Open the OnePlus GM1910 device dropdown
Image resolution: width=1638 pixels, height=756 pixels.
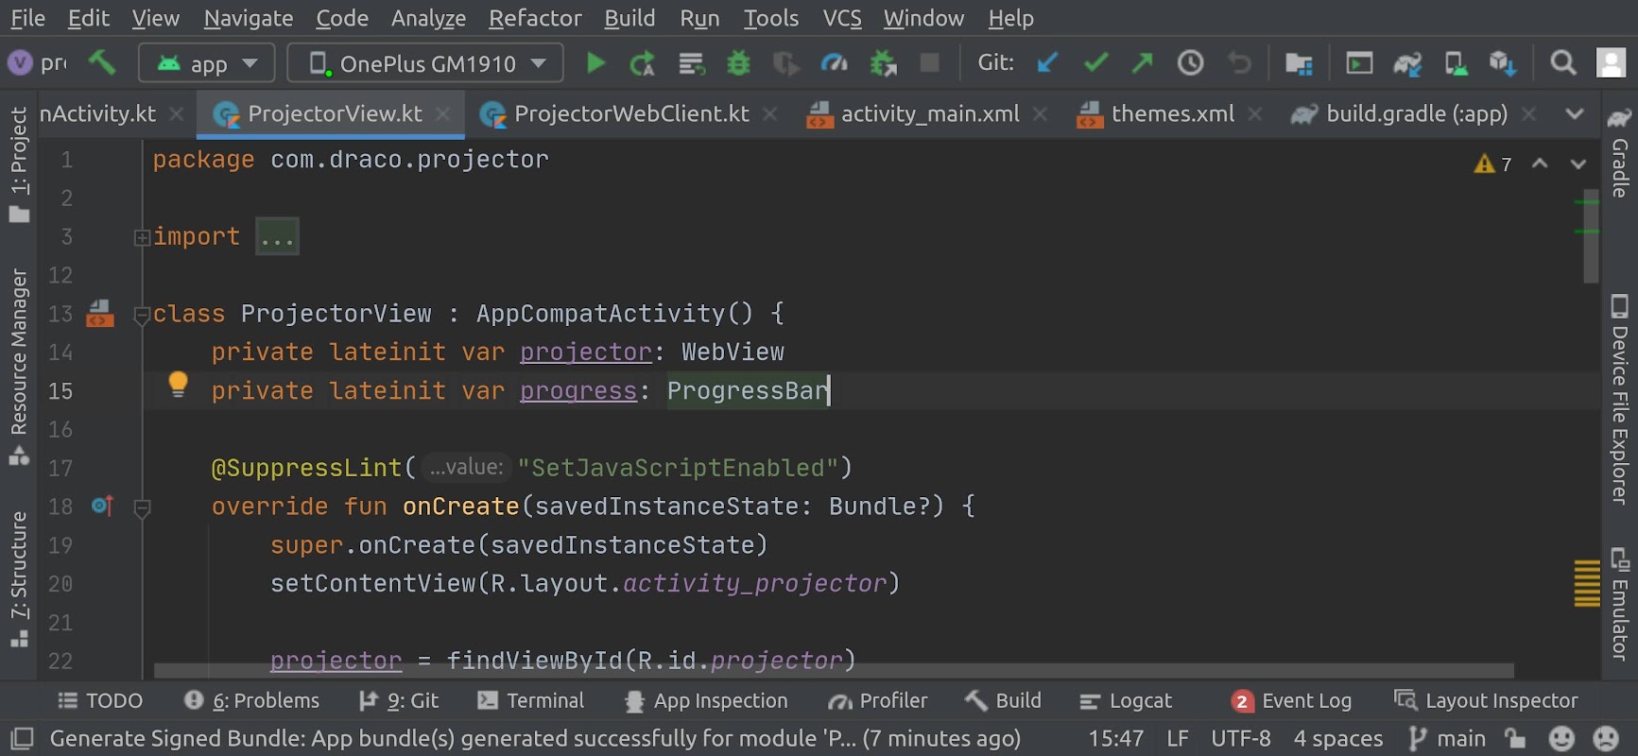426,63
